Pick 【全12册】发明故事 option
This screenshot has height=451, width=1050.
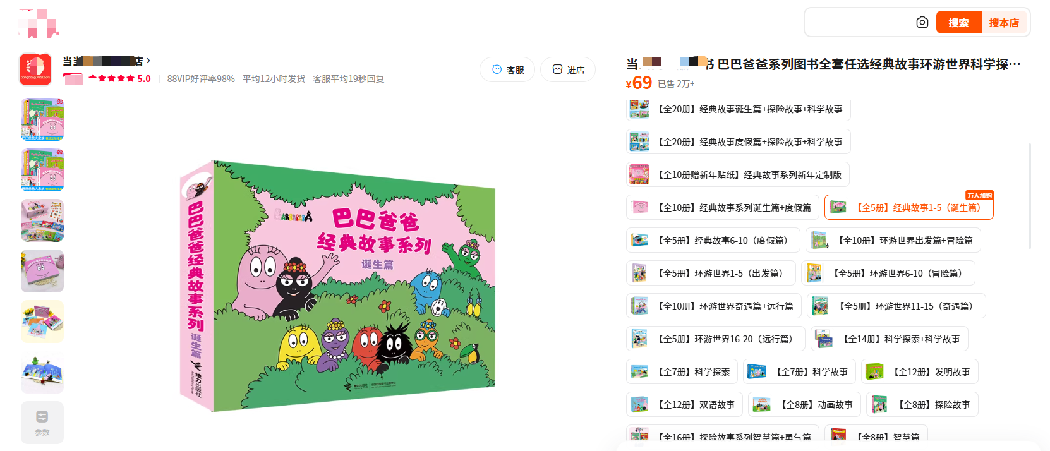(919, 371)
